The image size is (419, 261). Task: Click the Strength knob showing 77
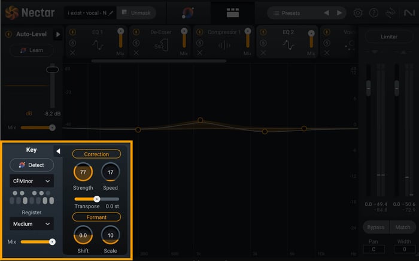coord(83,172)
